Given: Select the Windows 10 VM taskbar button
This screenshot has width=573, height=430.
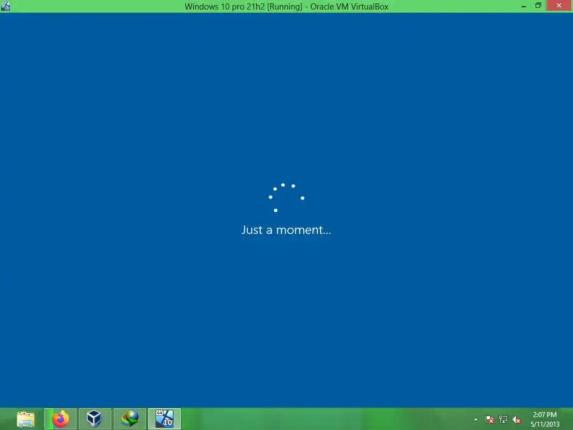Looking at the screenshot, I should click(x=165, y=419).
